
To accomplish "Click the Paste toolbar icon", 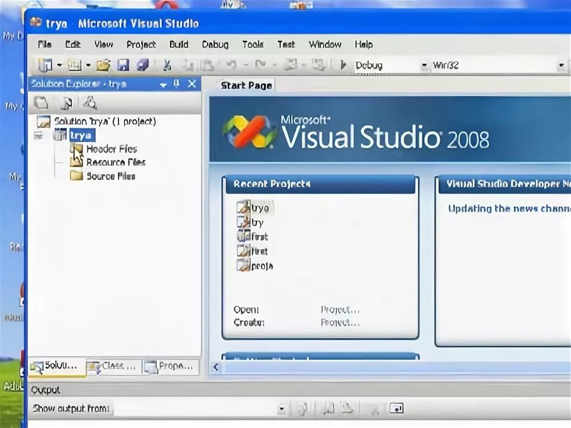I will pyautogui.click(x=208, y=65).
